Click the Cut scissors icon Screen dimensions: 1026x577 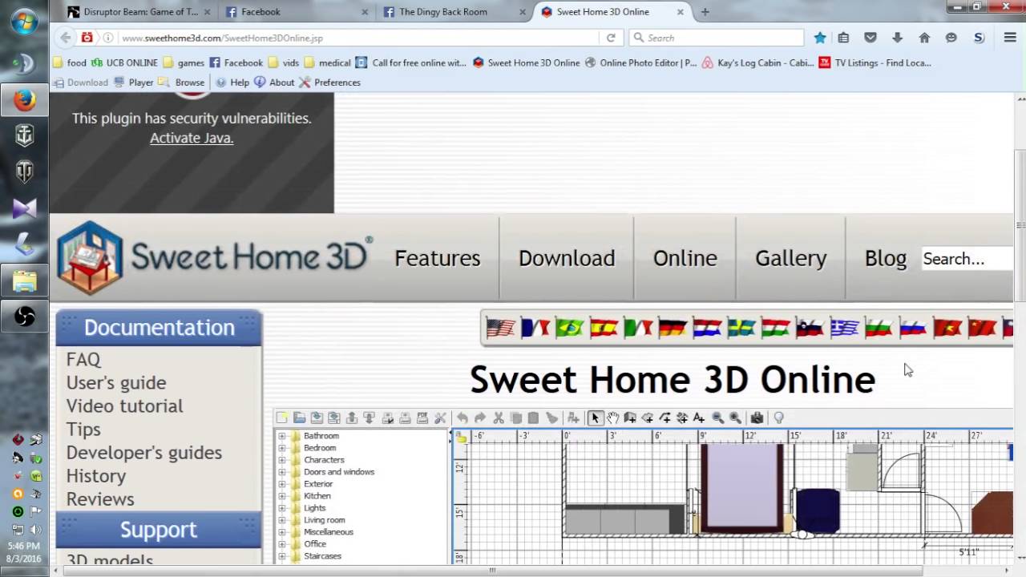point(498,418)
